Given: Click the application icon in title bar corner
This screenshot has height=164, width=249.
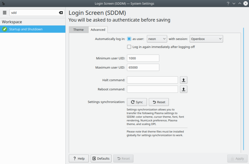Looking at the screenshot, I should (3, 3).
